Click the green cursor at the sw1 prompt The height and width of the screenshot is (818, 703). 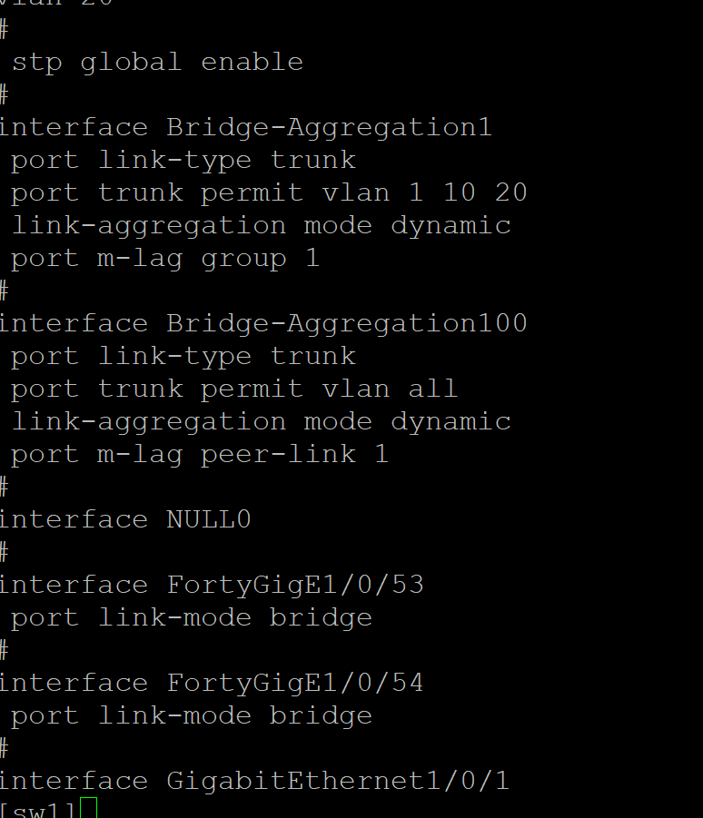(x=88, y=808)
